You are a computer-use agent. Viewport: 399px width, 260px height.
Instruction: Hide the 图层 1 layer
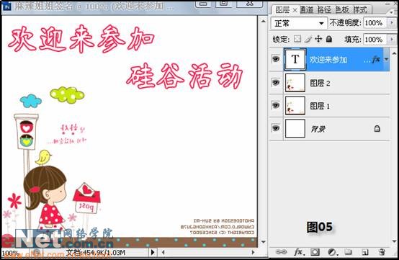[276, 105]
